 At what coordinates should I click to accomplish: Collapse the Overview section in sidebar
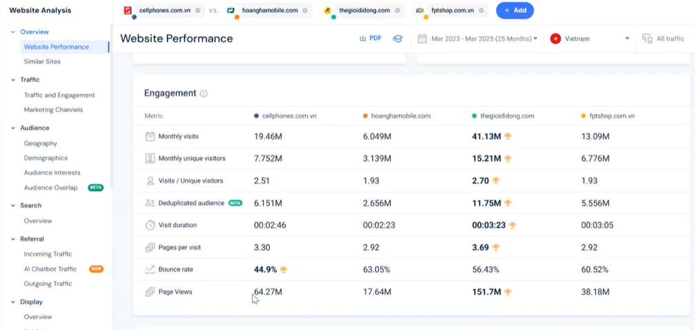[x=13, y=32]
